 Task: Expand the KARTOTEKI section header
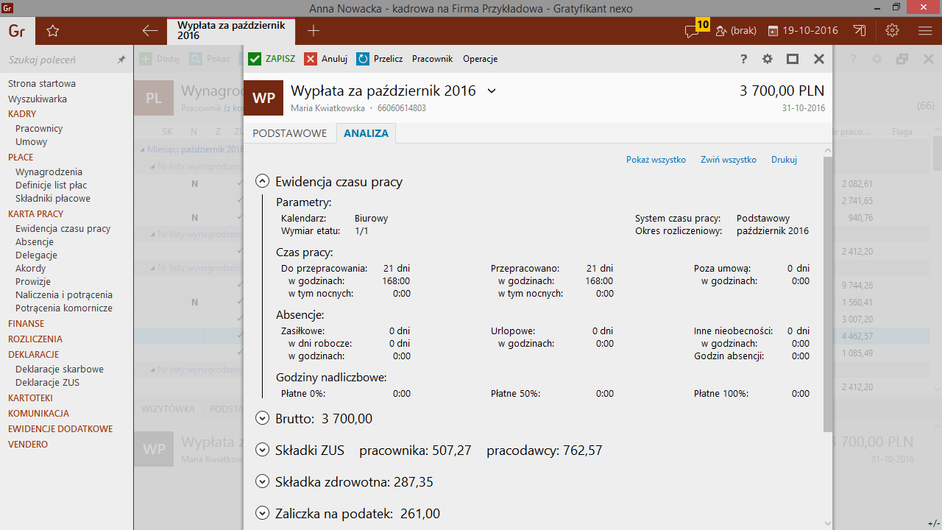(x=30, y=397)
